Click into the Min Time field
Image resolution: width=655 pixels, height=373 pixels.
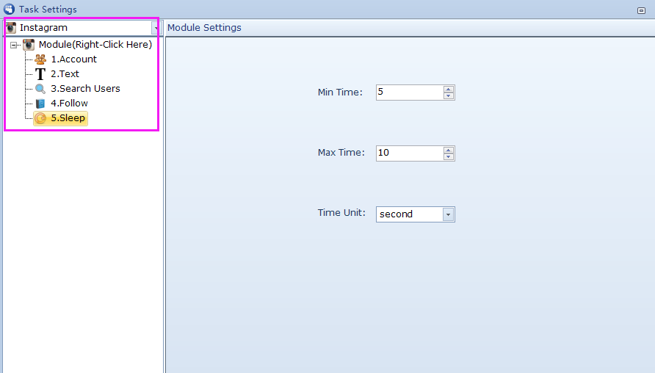409,93
